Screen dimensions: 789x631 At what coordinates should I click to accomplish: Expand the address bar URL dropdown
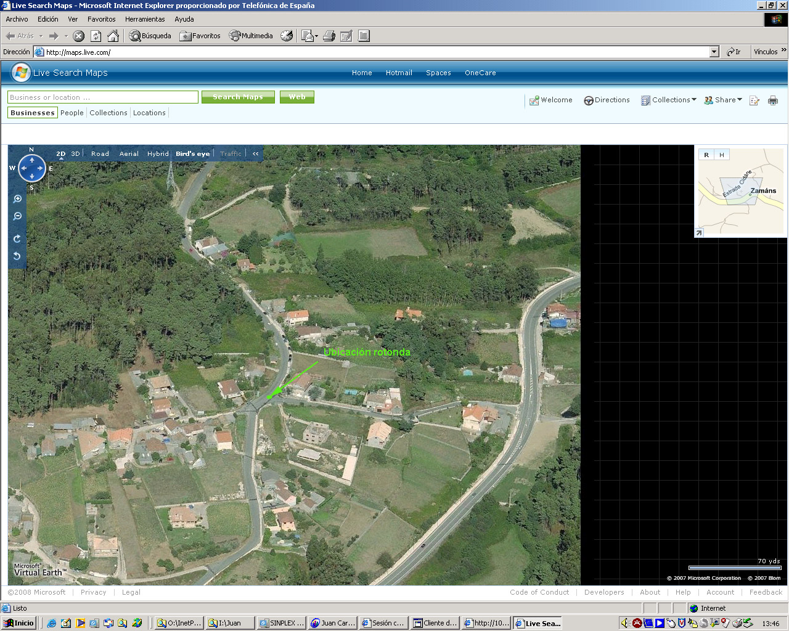tap(714, 52)
